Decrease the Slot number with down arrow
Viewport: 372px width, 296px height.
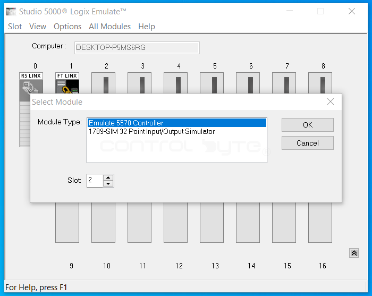point(108,183)
